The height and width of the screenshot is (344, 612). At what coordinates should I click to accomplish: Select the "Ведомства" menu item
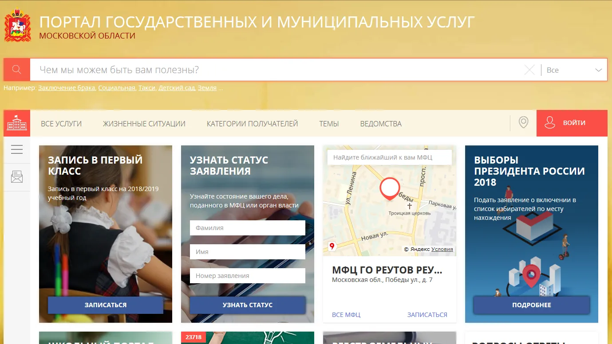click(x=381, y=124)
